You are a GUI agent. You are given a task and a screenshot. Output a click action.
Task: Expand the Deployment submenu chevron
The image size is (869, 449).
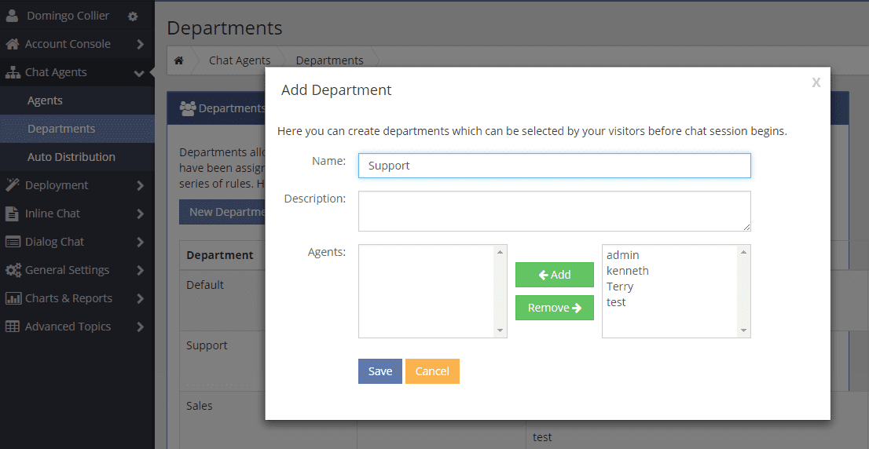click(140, 185)
